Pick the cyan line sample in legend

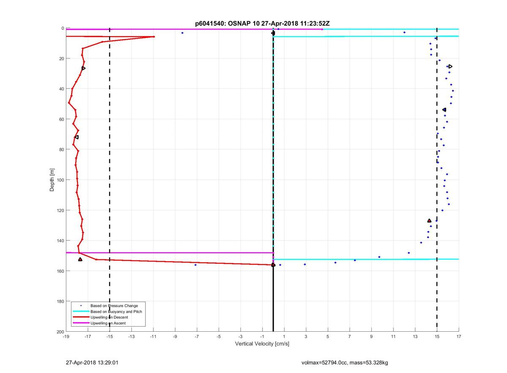click(x=81, y=311)
